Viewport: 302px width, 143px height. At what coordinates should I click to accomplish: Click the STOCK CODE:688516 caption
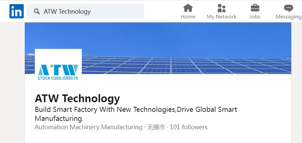58,78
